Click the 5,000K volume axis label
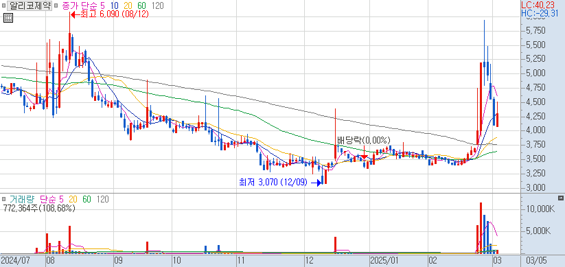Screen dimensions: 565x267 coord(538,231)
